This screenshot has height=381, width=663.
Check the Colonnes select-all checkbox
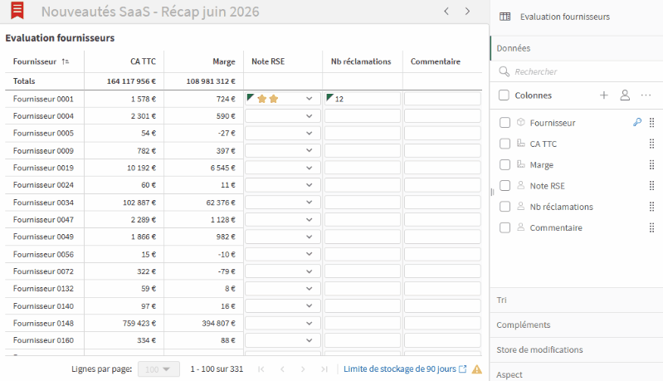(504, 95)
